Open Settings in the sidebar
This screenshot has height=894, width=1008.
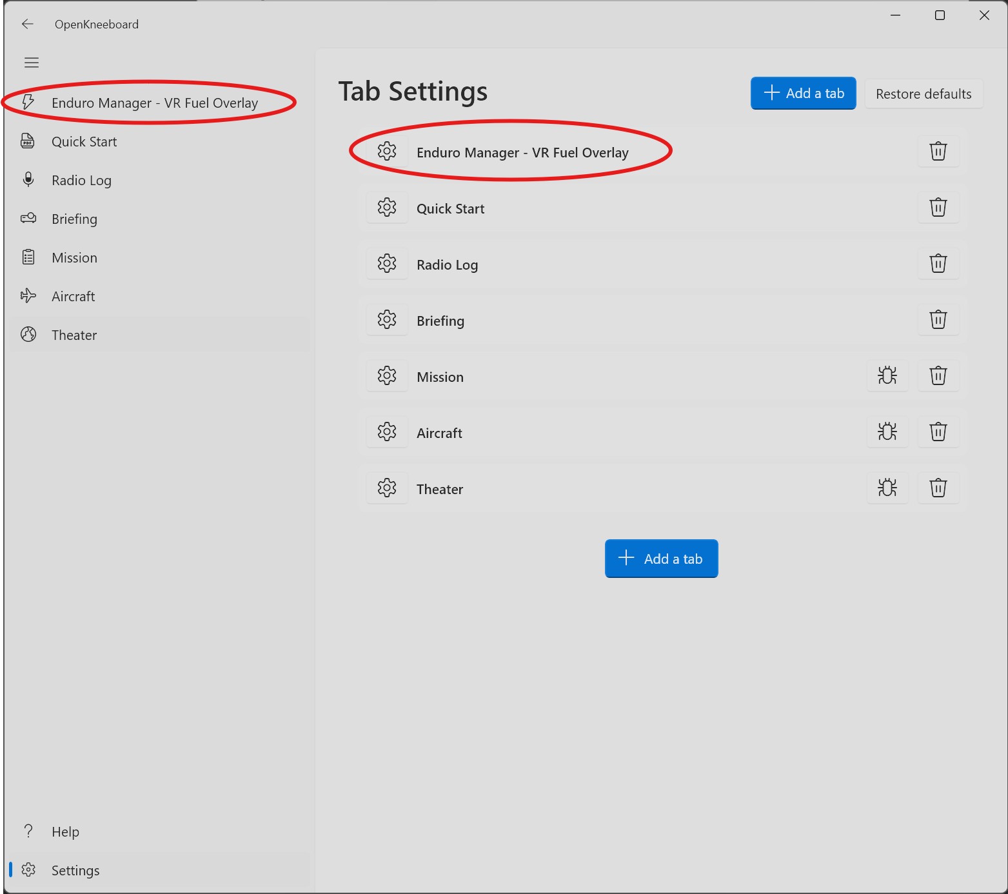pos(158,870)
